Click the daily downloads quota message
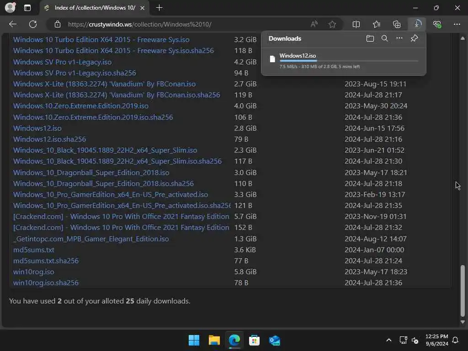Image resolution: width=468 pixels, height=351 pixels. pyautogui.click(x=100, y=301)
